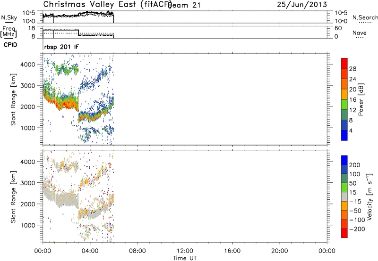378x261 pixels.
Task: Click the 'N.Search' legend label
Action: tap(365, 17)
